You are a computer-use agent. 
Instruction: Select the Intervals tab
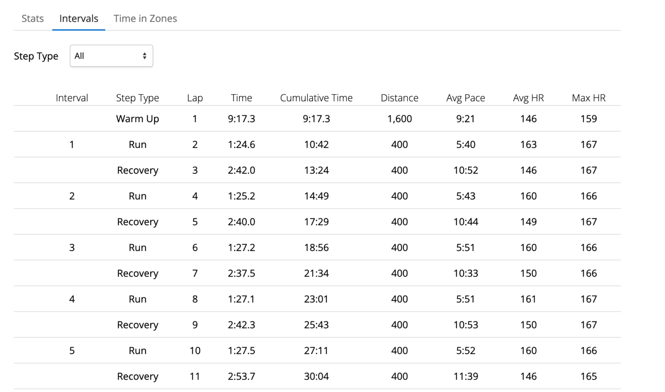coord(79,19)
